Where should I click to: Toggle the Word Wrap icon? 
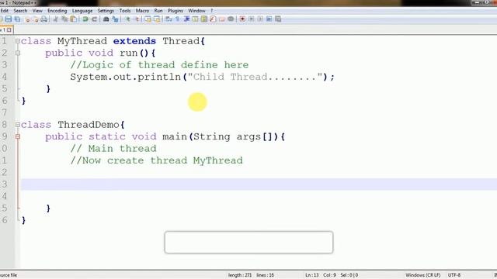coord(169,19)
